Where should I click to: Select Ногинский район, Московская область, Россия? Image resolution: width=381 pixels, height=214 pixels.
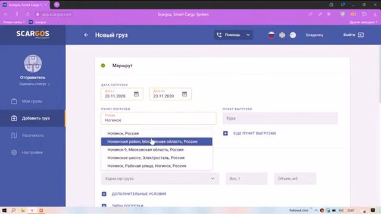pos(157,141)
